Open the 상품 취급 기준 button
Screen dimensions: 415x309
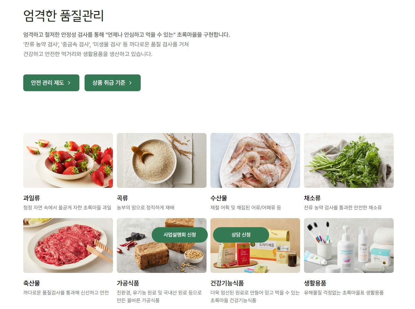(x=113, y=83)
